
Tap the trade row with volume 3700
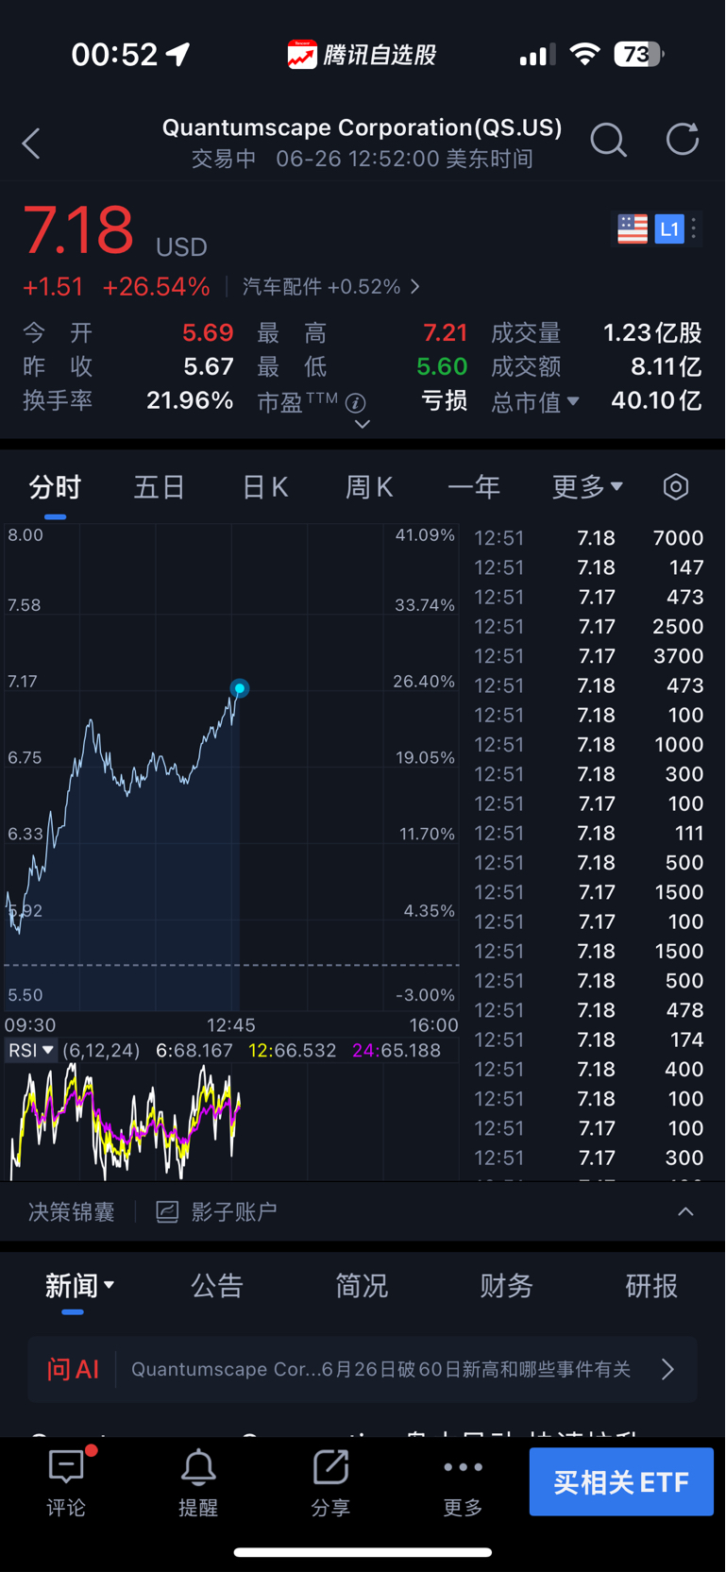click(589, 656)
